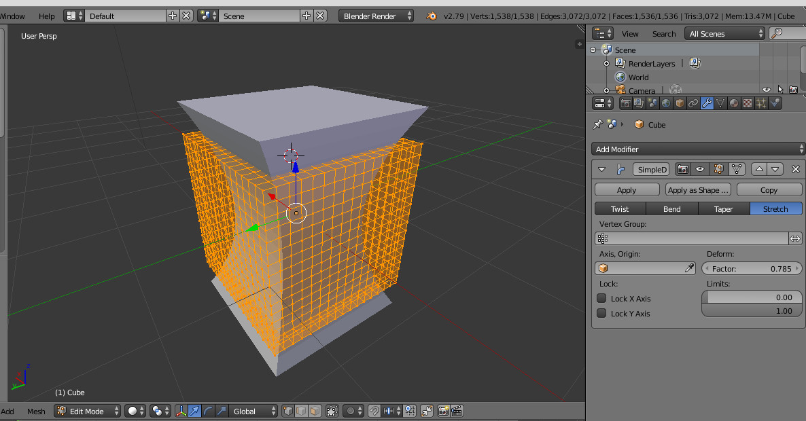806x421 pixels.
Task: Open the outliner View menu
Action: pos(630,33)
